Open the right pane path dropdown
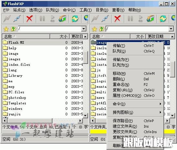Image resolution: width=177 pixels, height=150 pixels. click(171, 29)
